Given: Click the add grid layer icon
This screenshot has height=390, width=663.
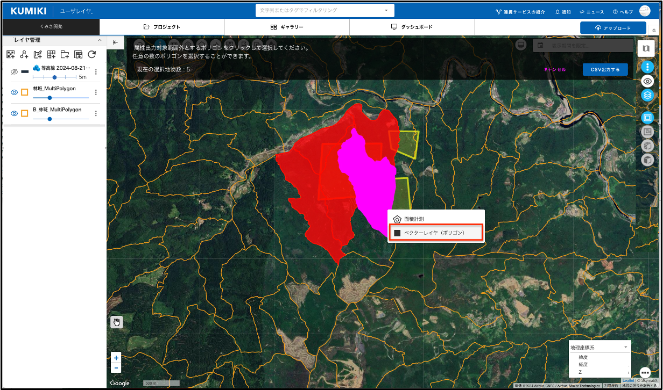Looking at the screenshot, I should point(51,54).
